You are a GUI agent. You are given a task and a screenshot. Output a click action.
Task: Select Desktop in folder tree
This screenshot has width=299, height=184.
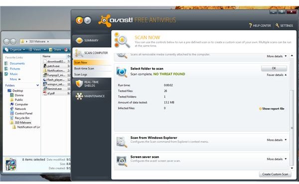point(17,91)
